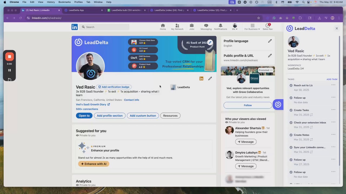Mark 'Reach out to Liz' task complete

(x=291, y=85)
